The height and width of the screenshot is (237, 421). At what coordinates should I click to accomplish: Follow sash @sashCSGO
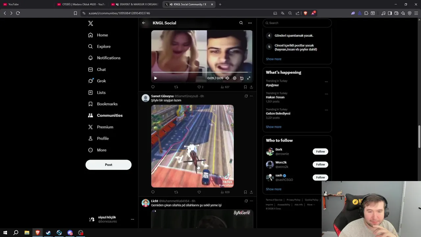320,177
